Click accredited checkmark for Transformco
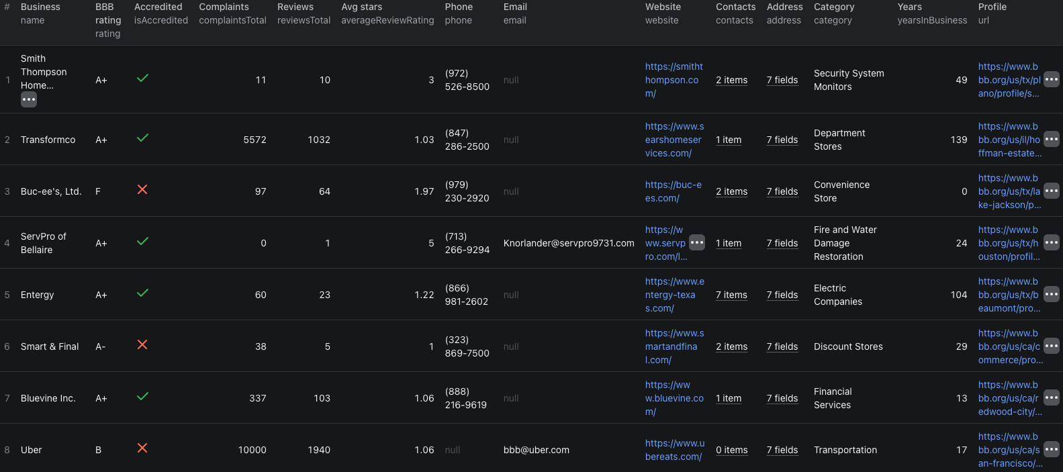The width and height of the screenshot is (1063, 472). pyautogui.click(x=142, y=138)
